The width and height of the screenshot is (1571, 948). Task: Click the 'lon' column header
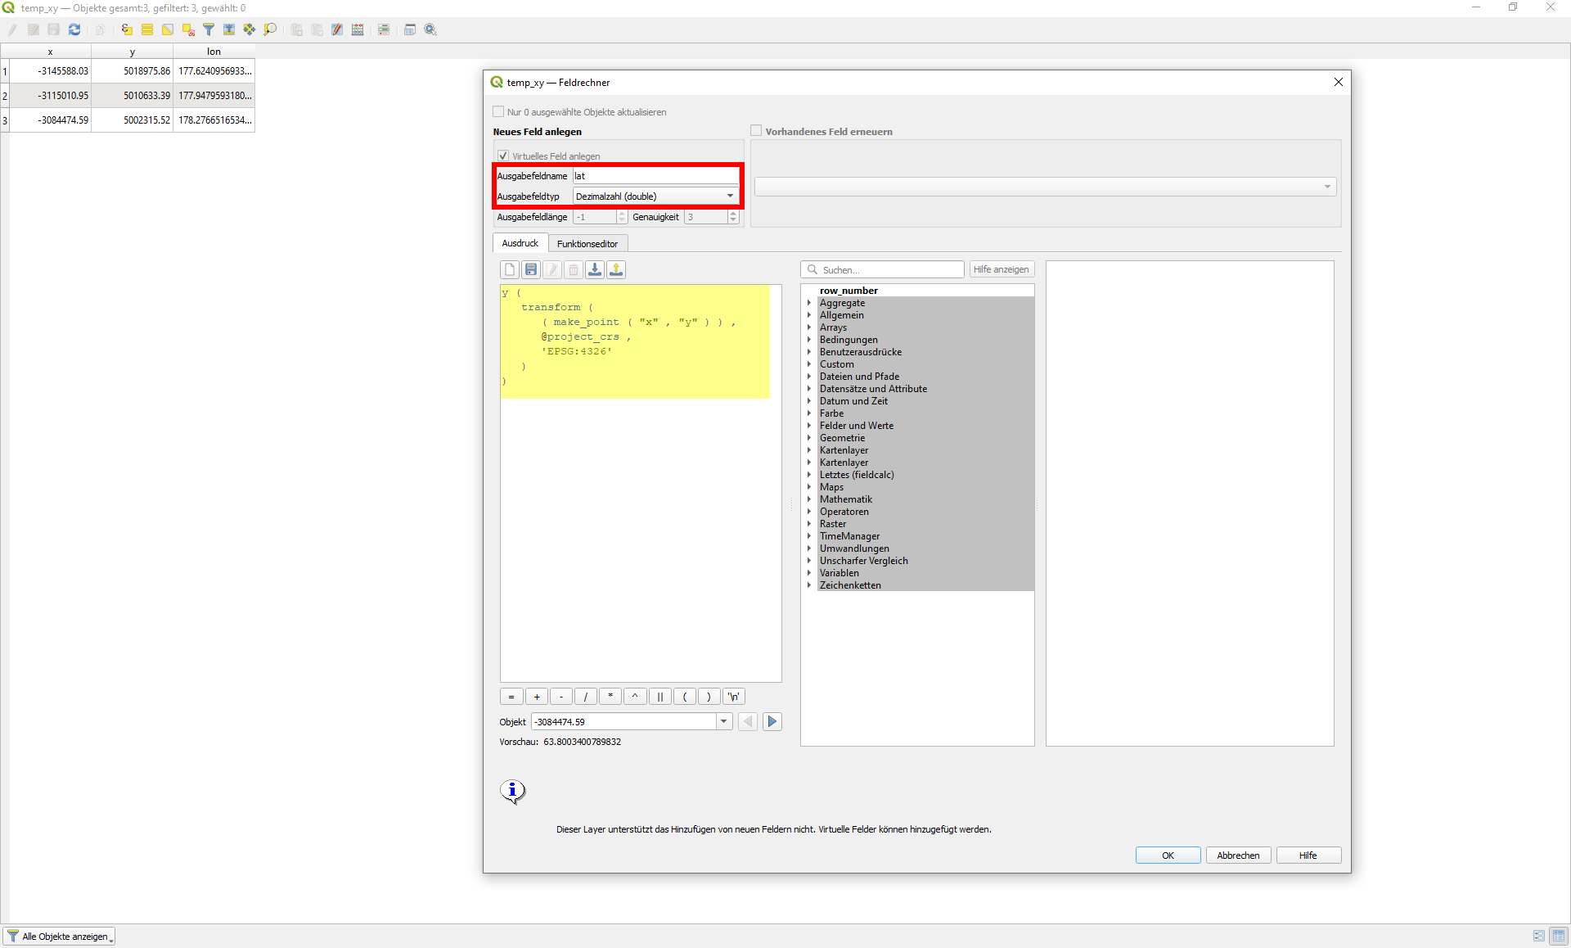pos(214,52)
